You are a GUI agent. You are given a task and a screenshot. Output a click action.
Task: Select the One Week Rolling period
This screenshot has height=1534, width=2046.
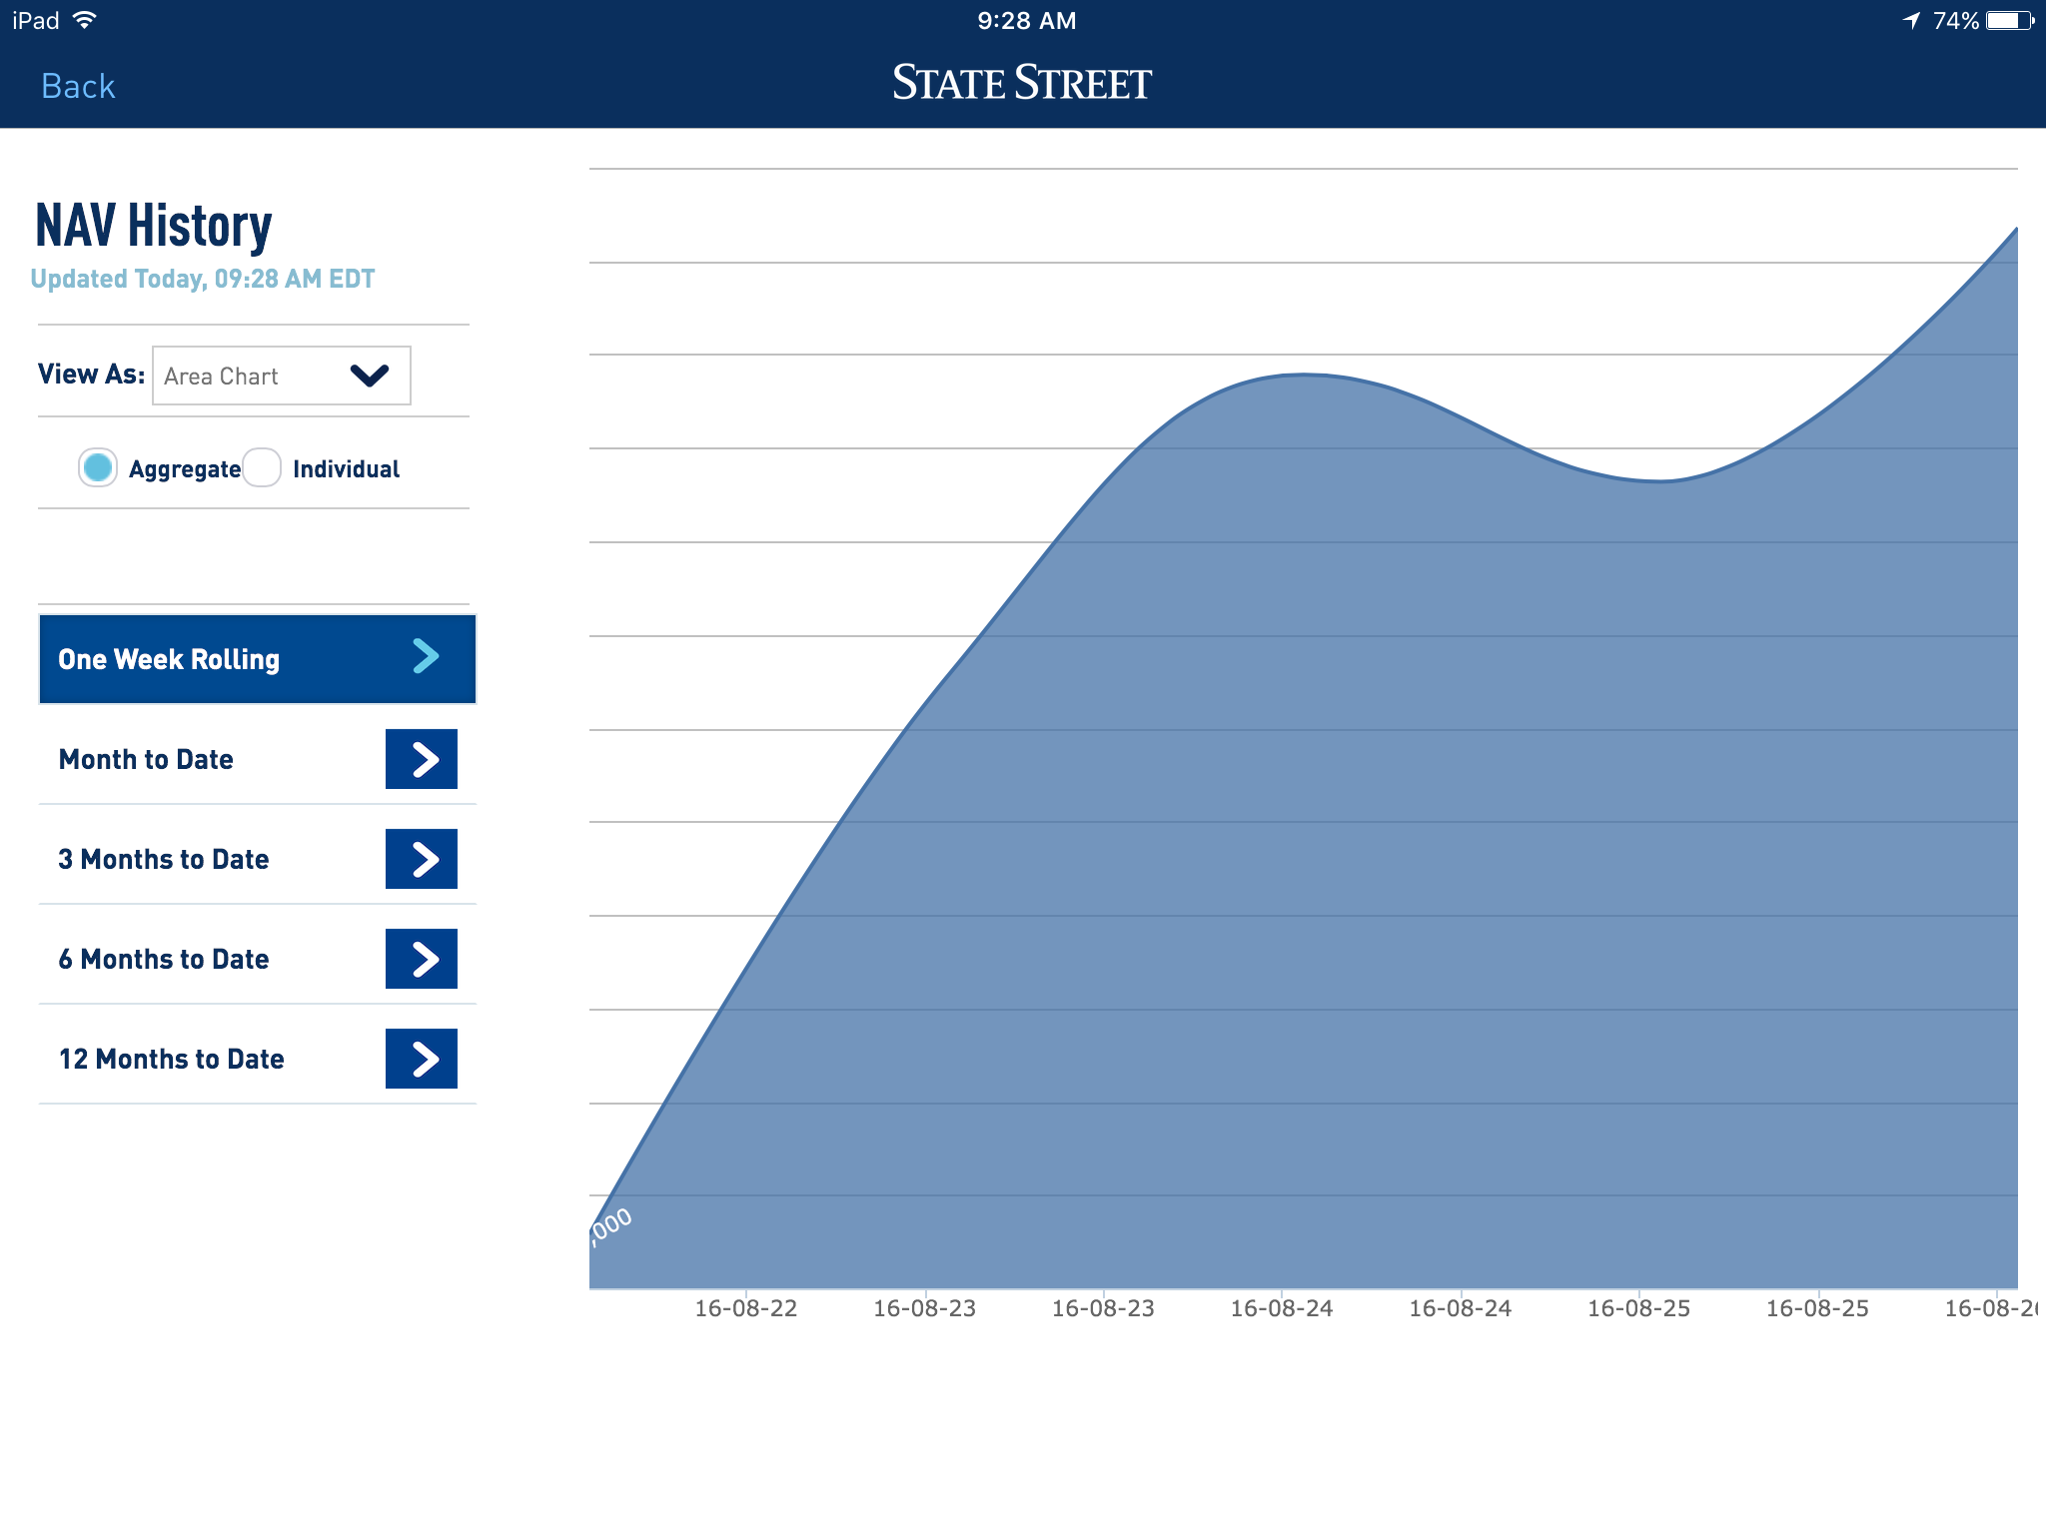point(169,659)
